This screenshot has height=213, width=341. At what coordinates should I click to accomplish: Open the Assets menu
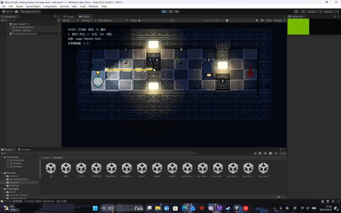tap(19, 7)
